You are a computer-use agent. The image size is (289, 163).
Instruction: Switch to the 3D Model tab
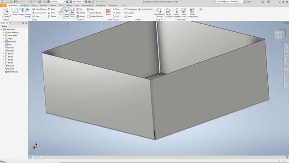pos(25,5)
